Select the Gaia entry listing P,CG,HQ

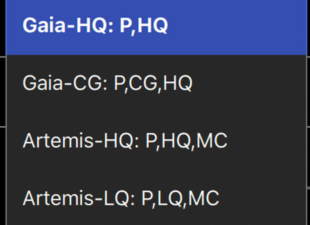[156, 83]
